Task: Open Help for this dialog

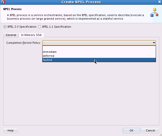Action: pos(11,130)
